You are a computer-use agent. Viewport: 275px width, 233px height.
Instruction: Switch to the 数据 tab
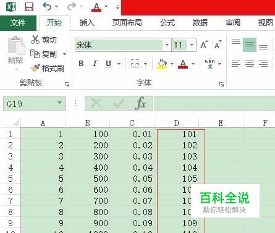tap(200, 22)
